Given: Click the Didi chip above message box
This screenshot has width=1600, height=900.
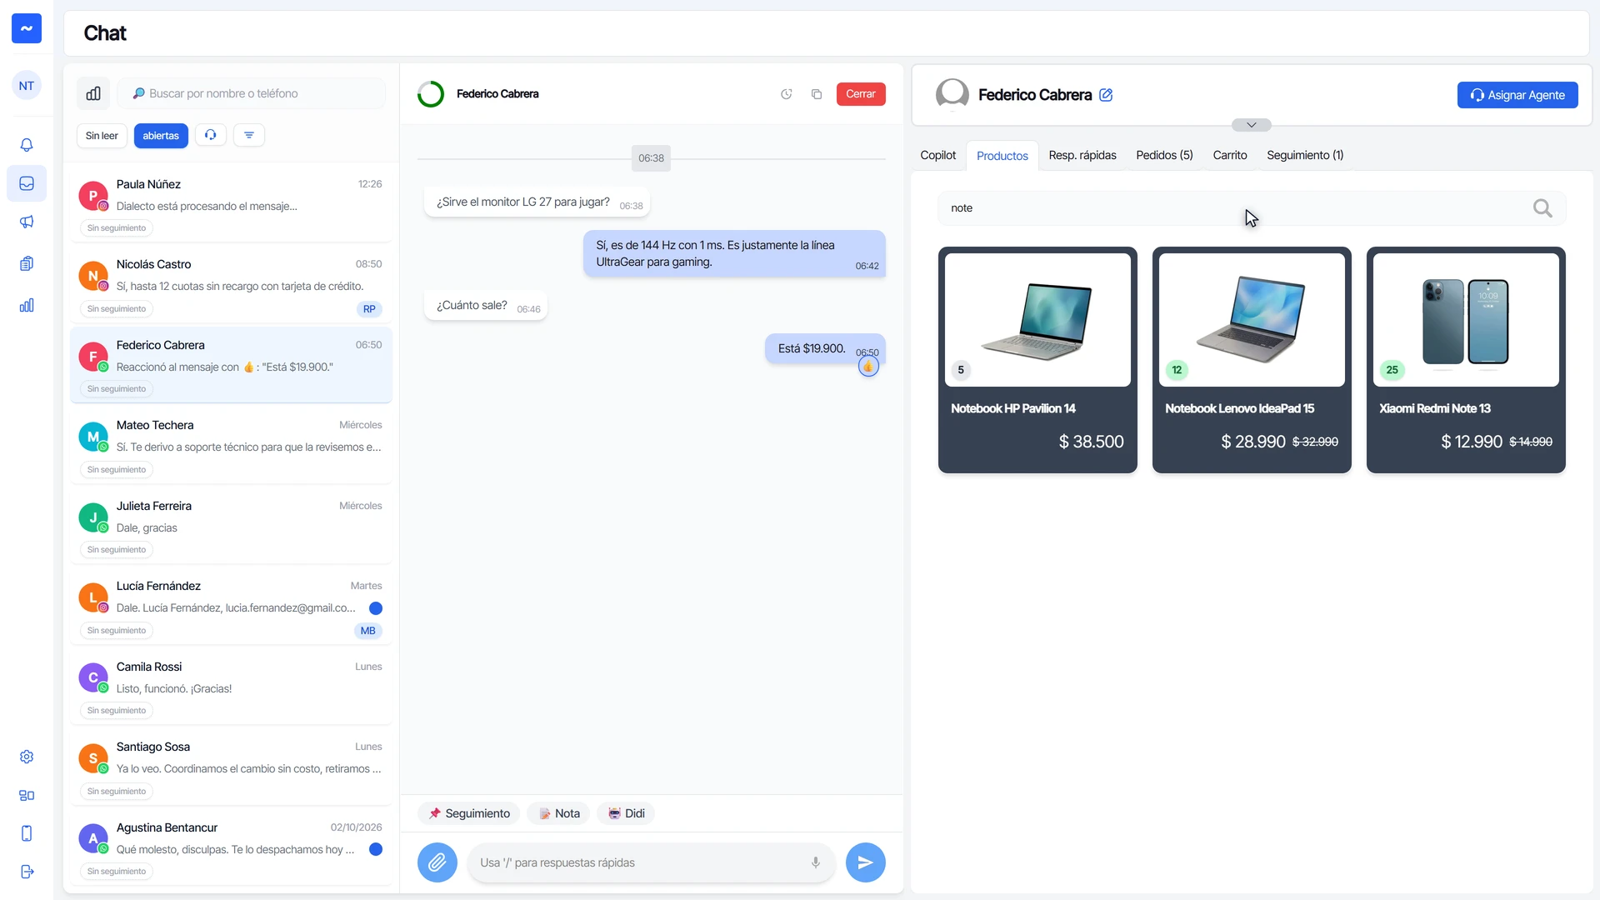Looking at the screenshot, I should [626, 813].
